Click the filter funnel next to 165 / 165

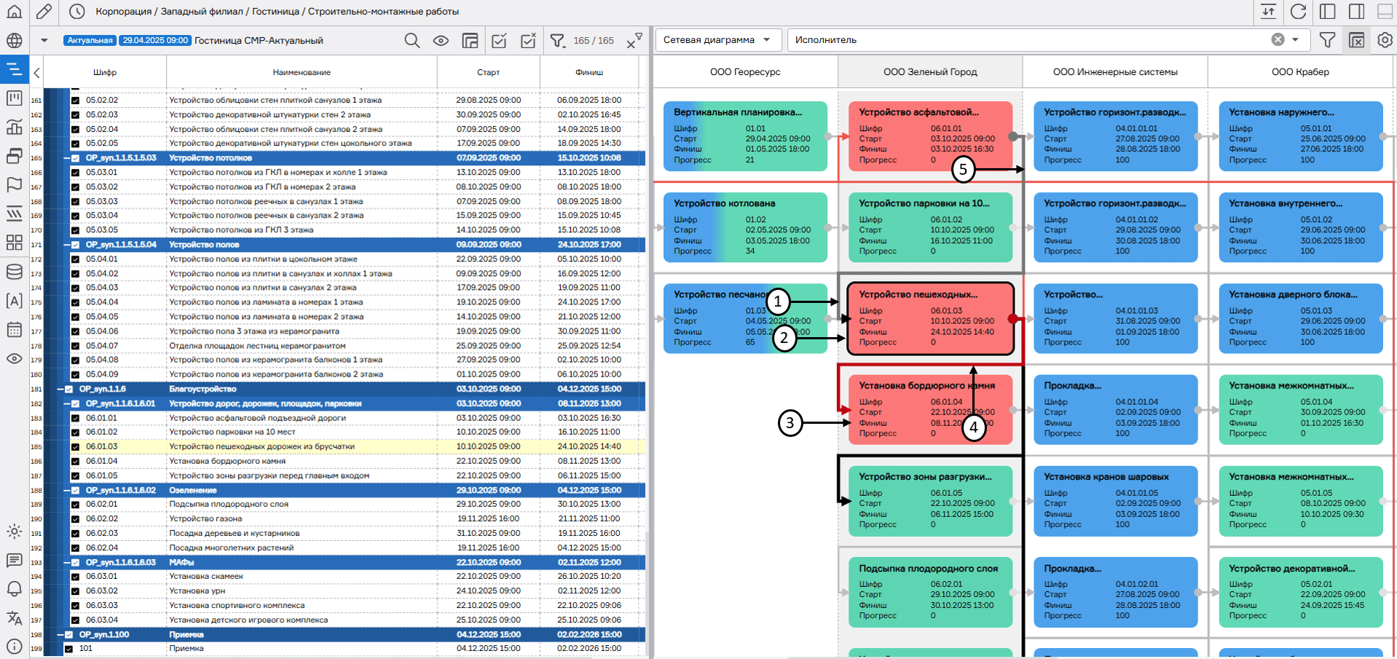pos(557,41)
